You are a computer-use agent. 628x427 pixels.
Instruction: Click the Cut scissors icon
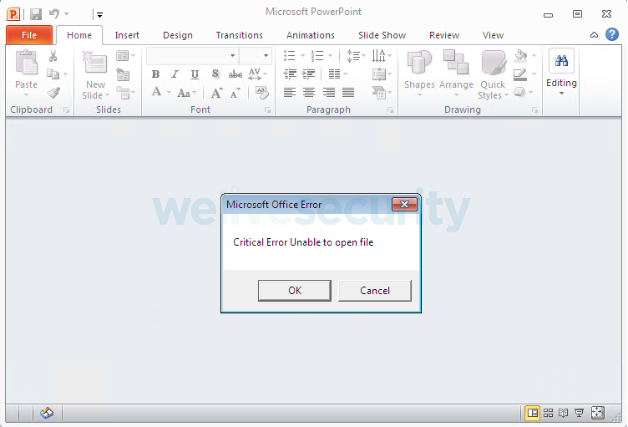(x=53, y=56)
